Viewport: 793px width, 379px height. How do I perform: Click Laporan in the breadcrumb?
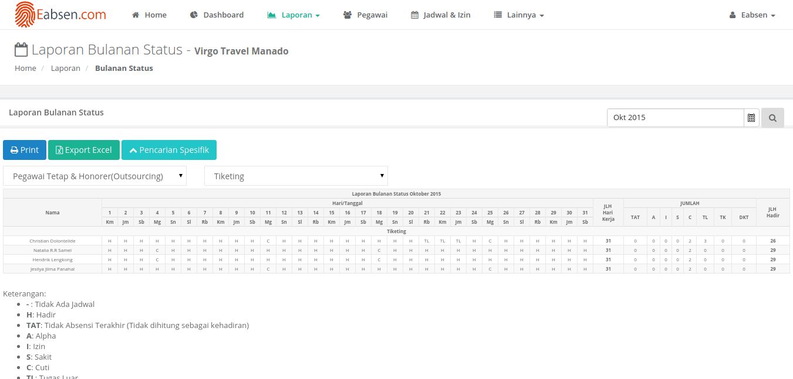pos(65,68)
